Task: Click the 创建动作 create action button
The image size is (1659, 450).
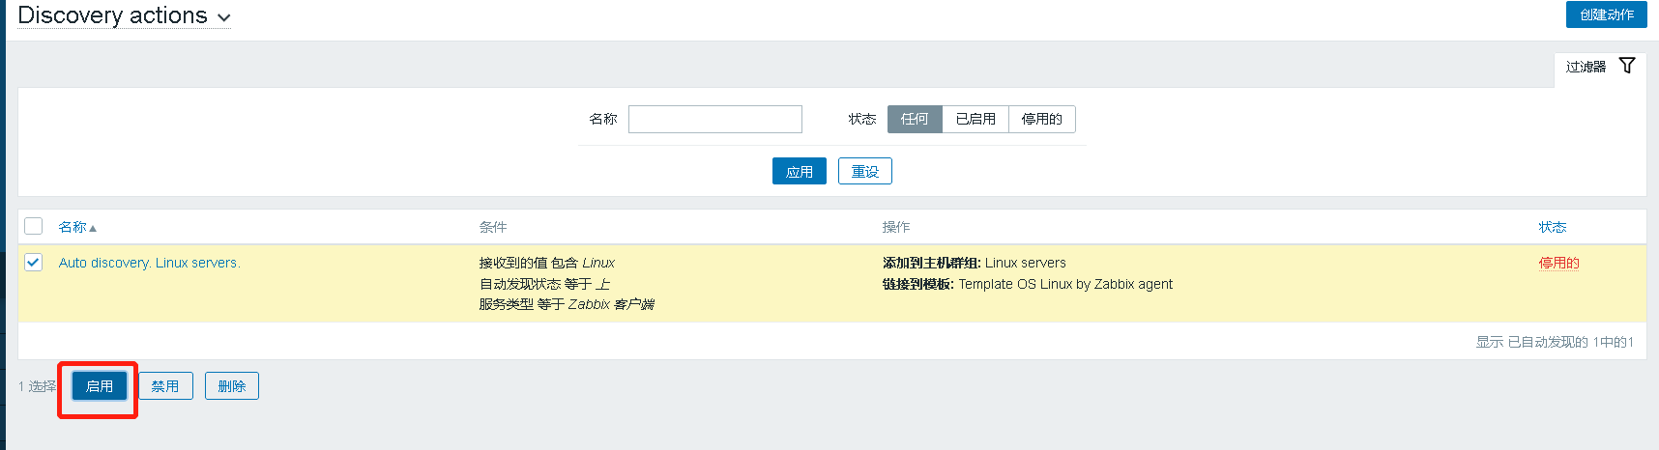Action: (x=1606, y=14)
